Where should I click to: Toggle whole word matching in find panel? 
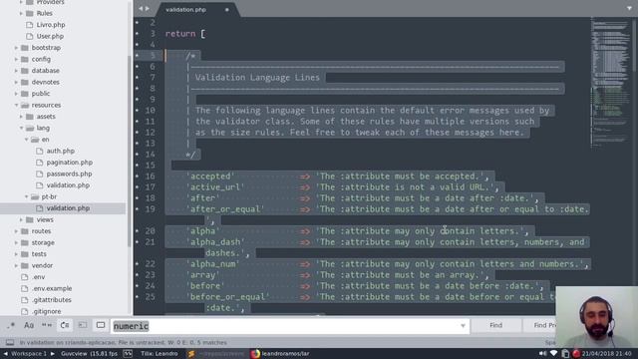(x=47, y=325)
